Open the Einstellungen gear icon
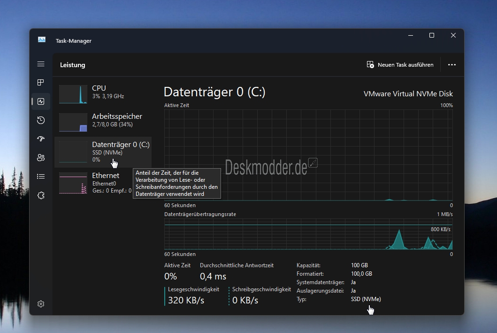The height and width of the screenshot is (333, 497). [x=41, y=304]
